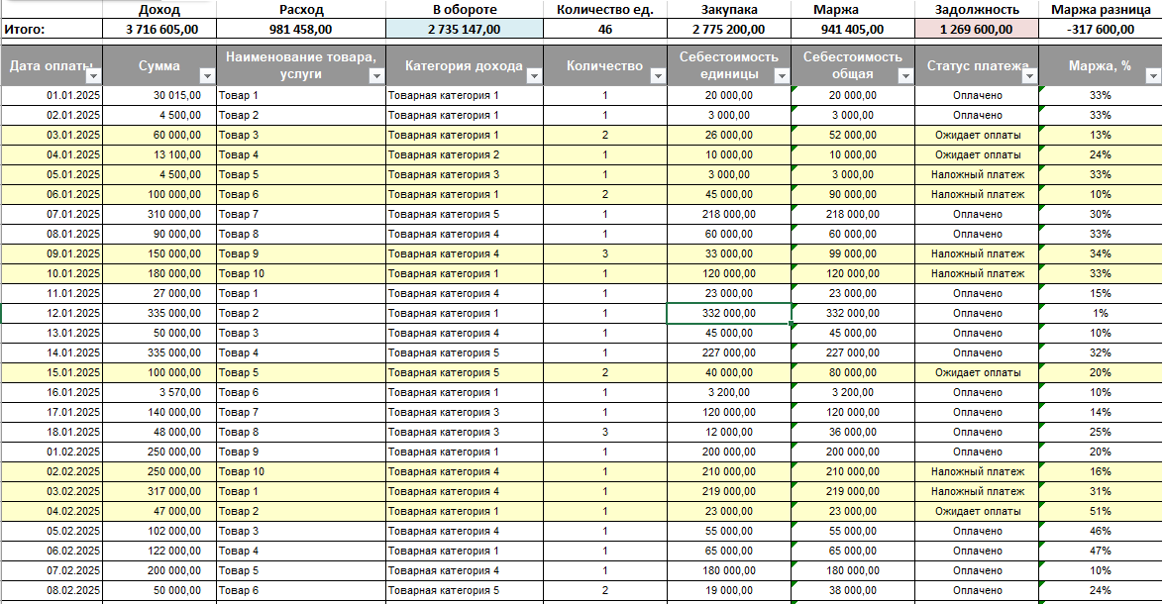The height and width of the screenshot is (604, 1165).
Task: Select the Товар 10 cell on 02.02.2025 row
Action: [x=301, y=471]
